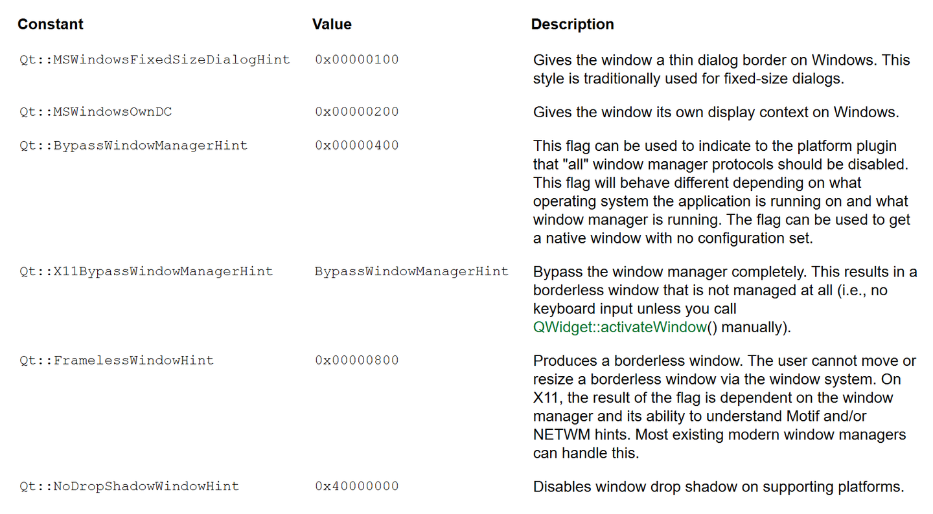Click the BypassWindowManagerHint entry in the Value column

coord(412,271)
